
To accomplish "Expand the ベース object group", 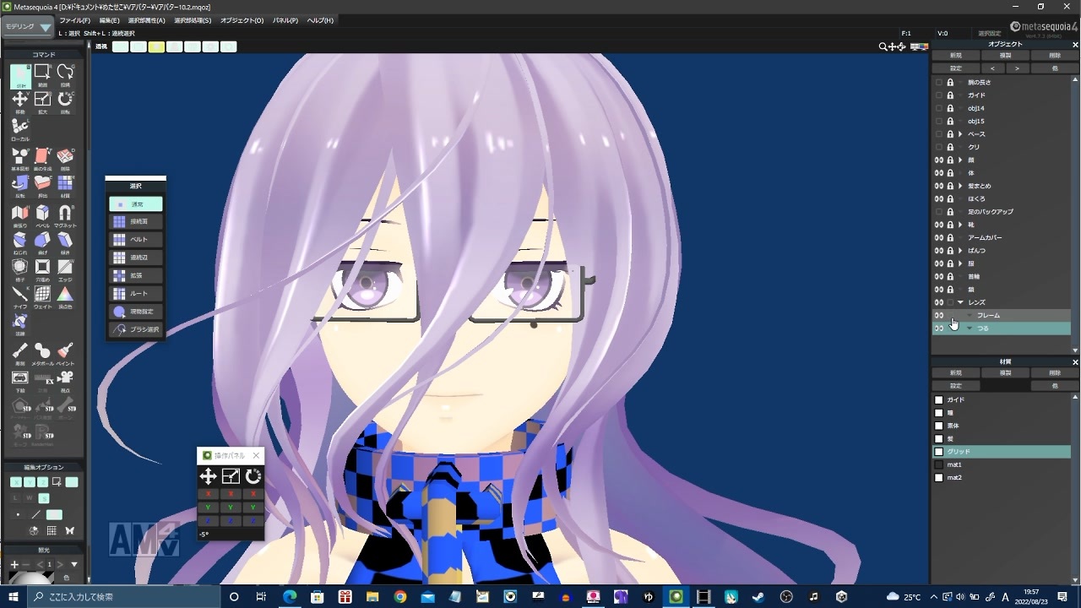I will pyautogui.click(x=960, y=134).
